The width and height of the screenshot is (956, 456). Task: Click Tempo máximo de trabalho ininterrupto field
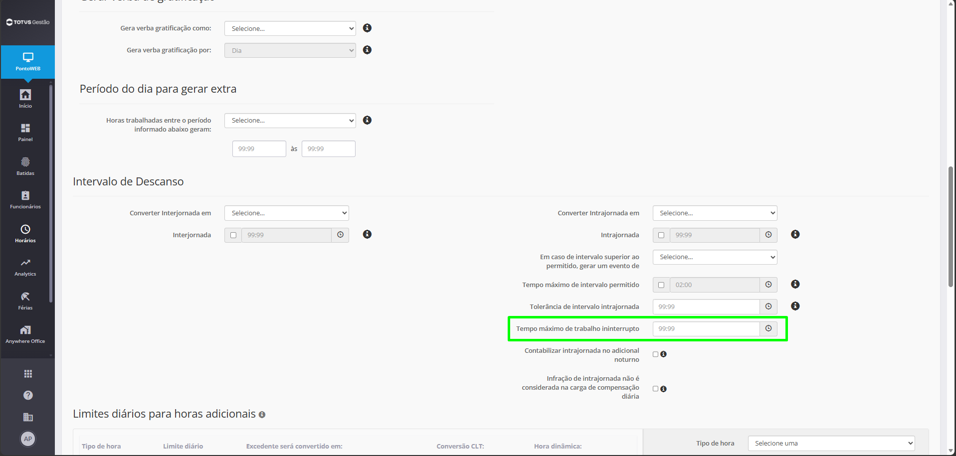pos(706,328)
